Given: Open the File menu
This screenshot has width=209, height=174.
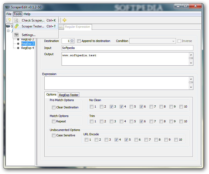Looking at the screenshot, I should pyautogui.click(x=9, y=14).
